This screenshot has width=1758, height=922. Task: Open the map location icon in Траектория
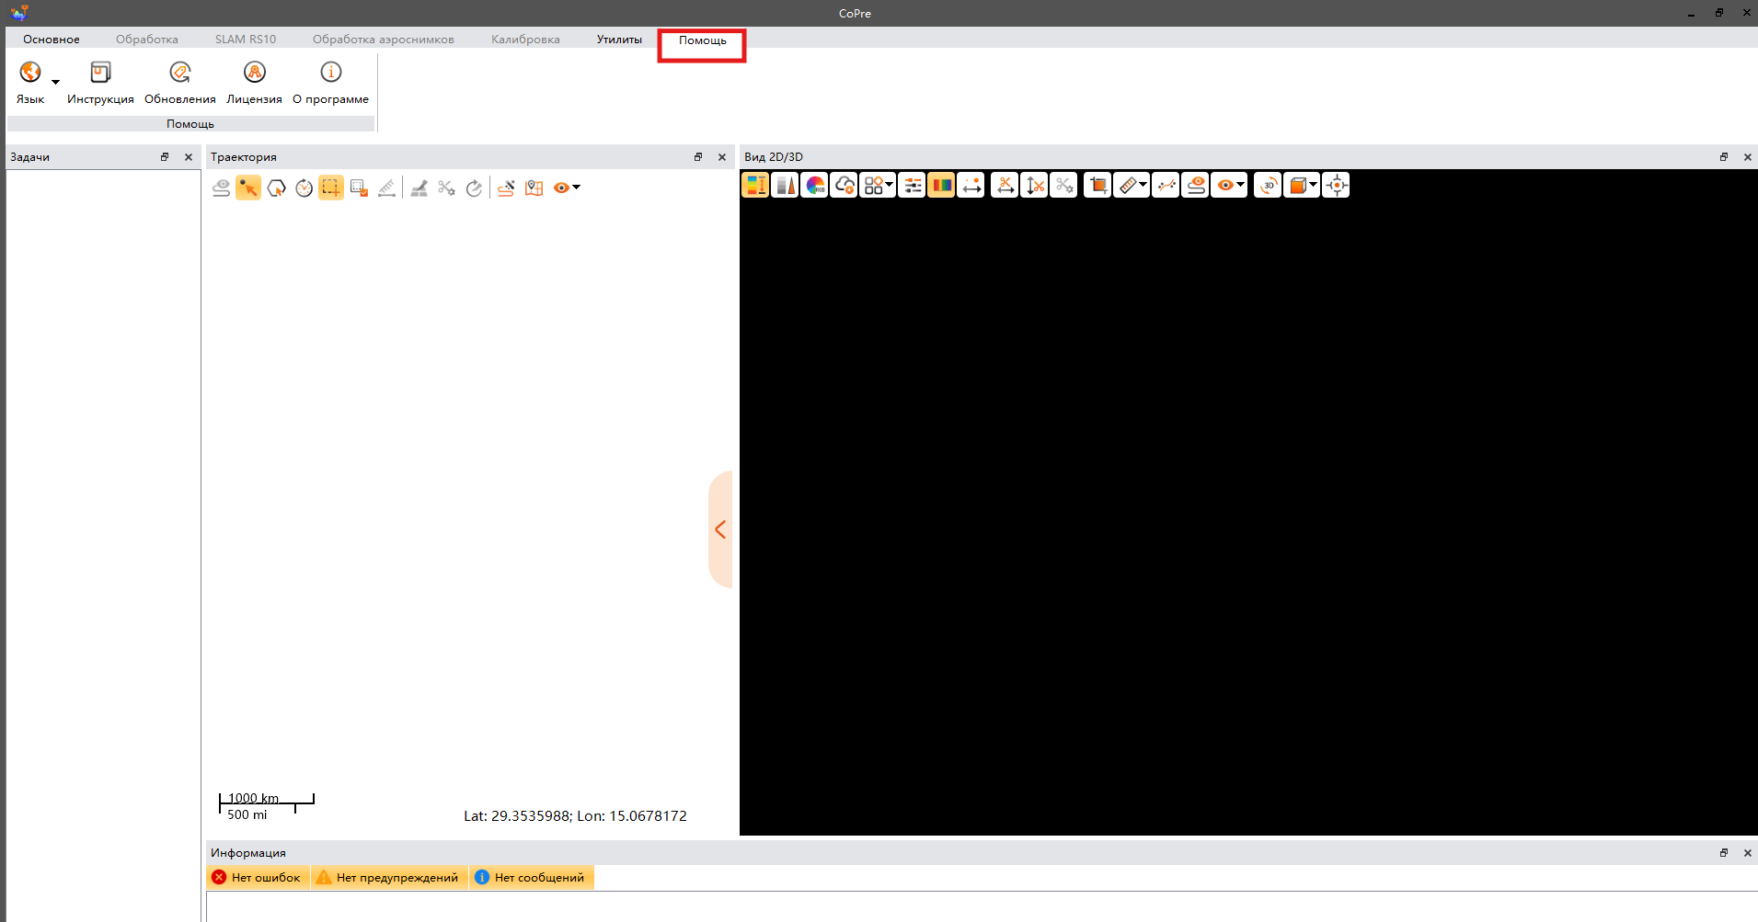534,188
